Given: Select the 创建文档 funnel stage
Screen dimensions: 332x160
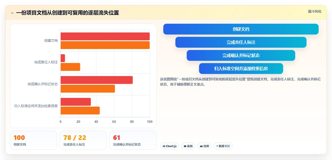Looking at the screenshot, I should (x=241, y=29).
